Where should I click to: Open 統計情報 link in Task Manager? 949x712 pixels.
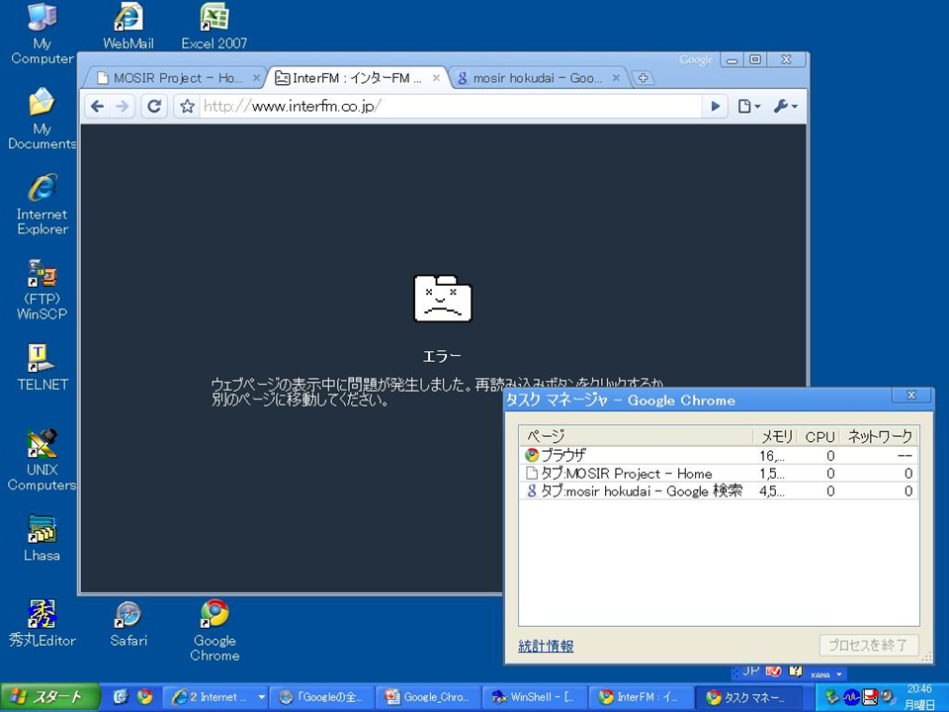546,646
